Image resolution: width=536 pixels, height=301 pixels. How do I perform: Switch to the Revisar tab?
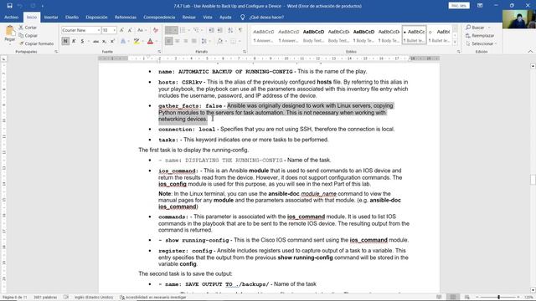pos(188,17)
